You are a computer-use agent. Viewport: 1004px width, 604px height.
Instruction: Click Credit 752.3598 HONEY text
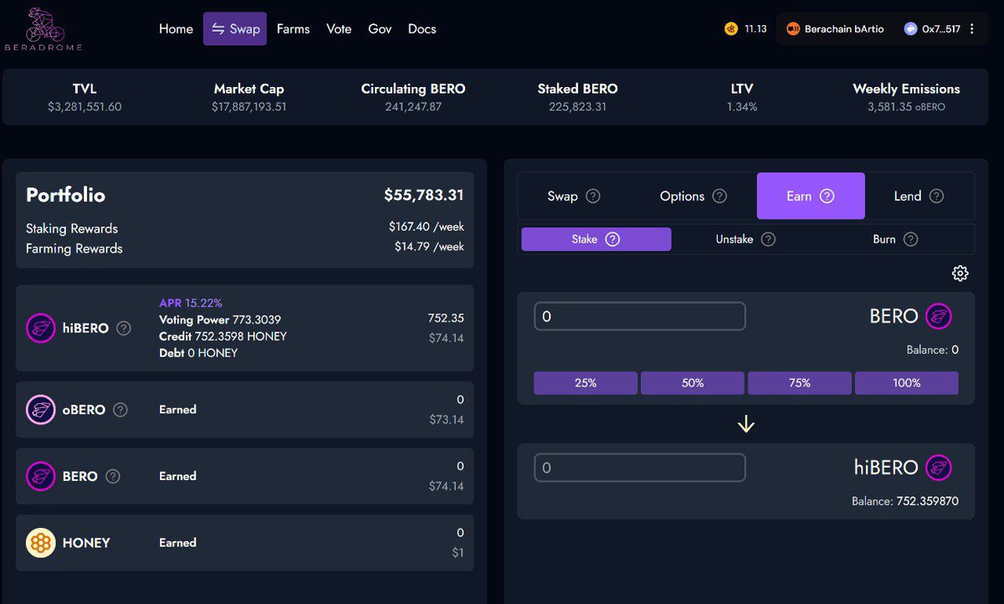coord(223,336)
